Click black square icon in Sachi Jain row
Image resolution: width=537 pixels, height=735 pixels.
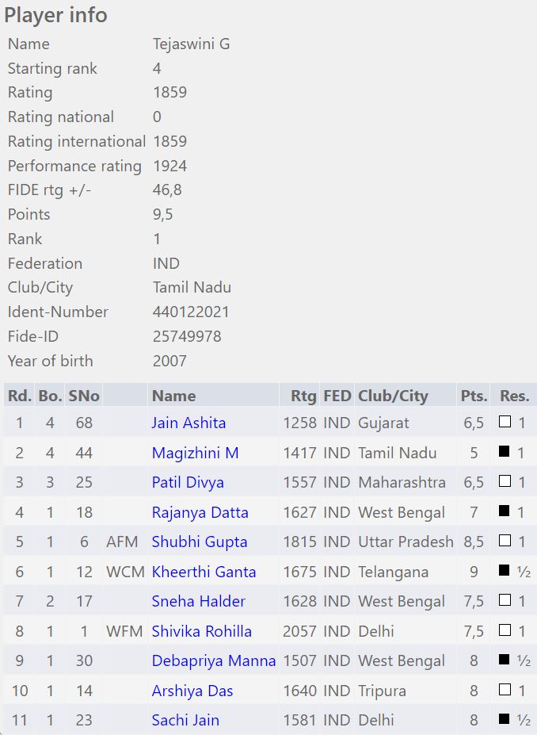[x=505, y=720]
